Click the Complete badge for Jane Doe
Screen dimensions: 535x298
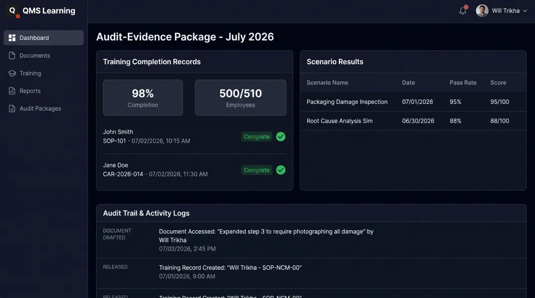coord(257,170)
